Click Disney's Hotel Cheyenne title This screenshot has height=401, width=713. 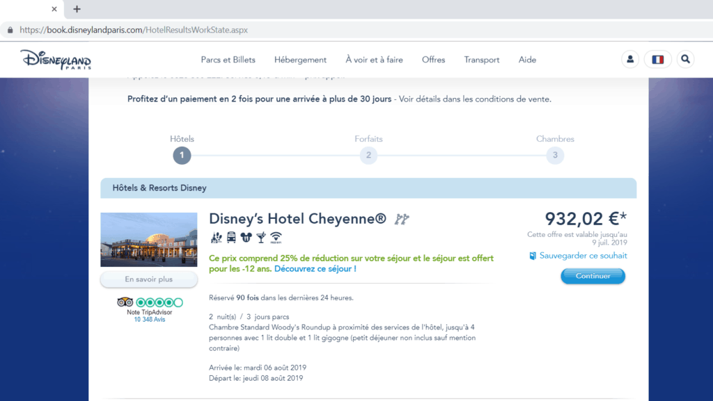[x=297, y=219]
